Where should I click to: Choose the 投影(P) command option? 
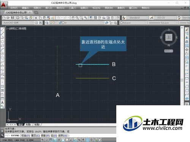45,136
